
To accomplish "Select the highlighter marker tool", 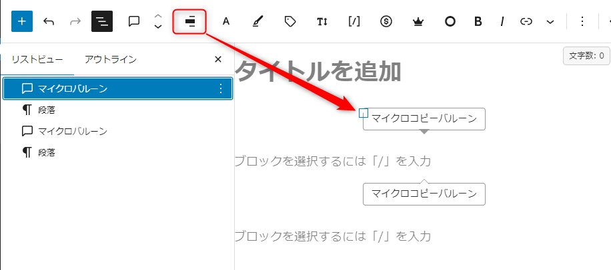I will (257, 21).
